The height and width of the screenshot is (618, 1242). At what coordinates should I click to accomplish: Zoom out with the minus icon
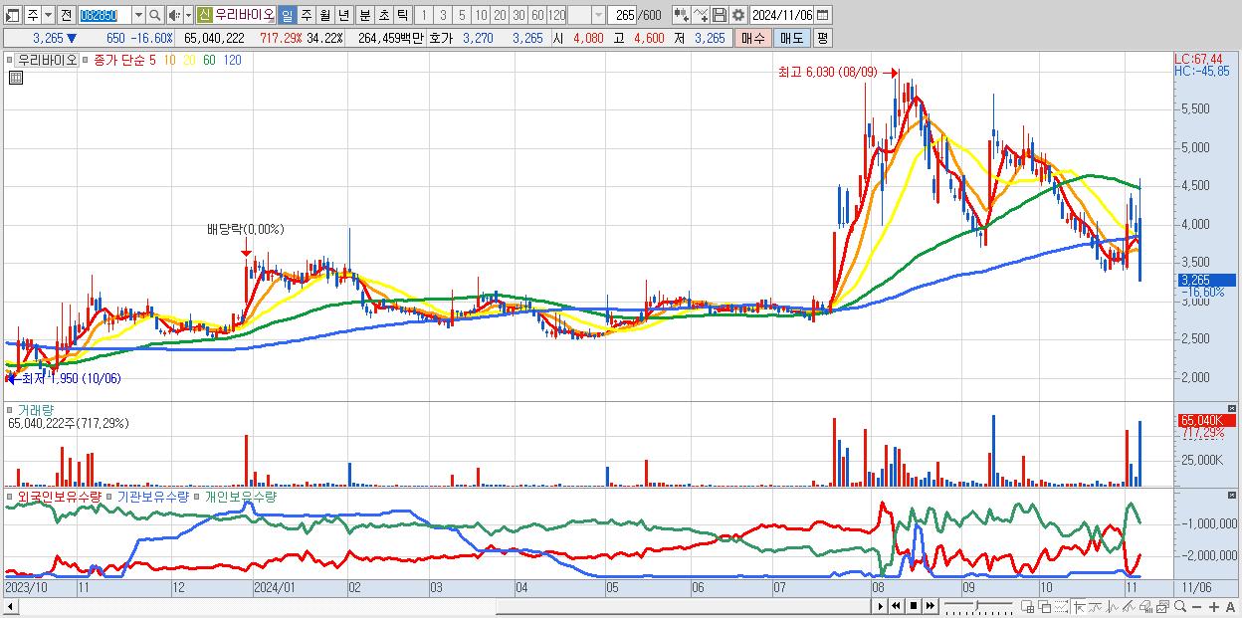click(x=1197, y=606)
